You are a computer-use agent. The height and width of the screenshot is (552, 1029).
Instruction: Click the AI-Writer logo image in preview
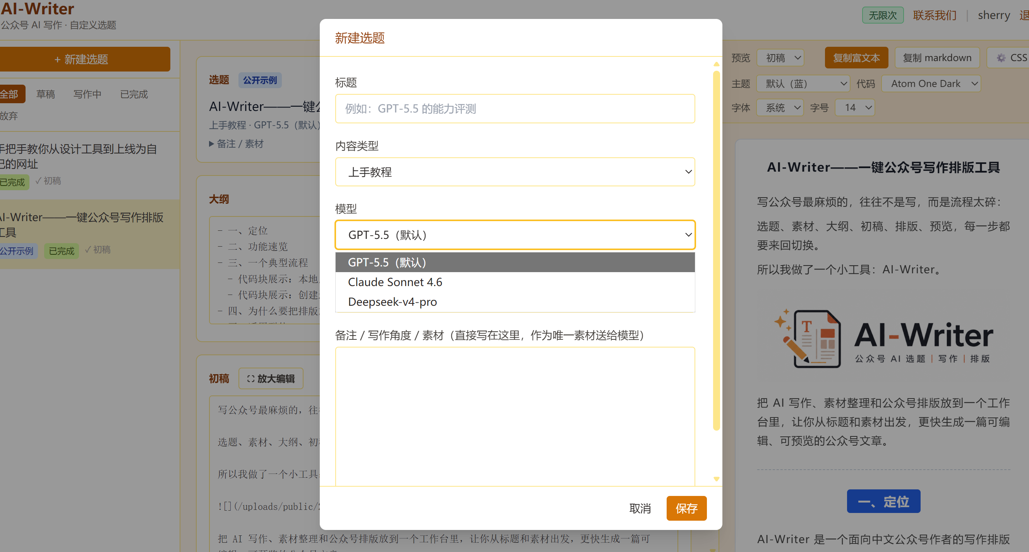883,338
